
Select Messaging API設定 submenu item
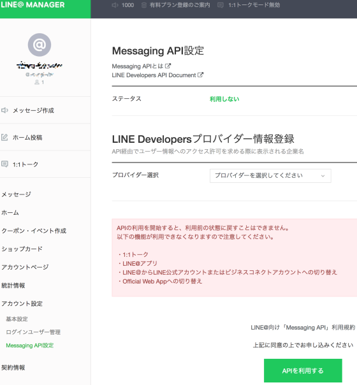click(x=30, y=345)
